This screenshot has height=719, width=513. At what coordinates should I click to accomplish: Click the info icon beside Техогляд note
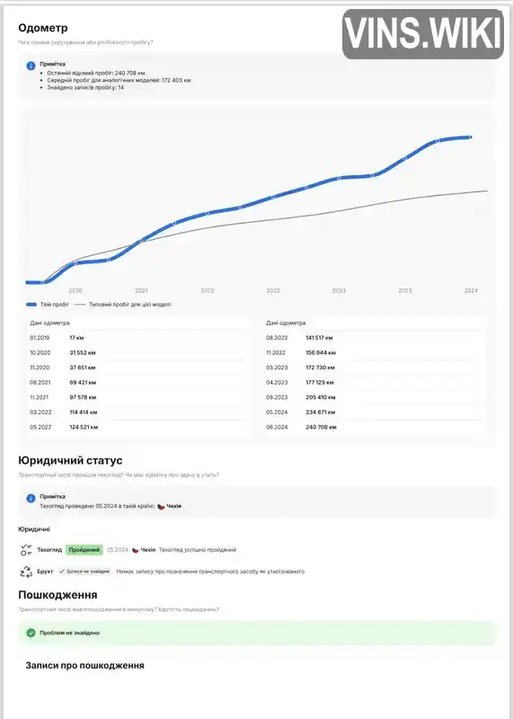31,498
